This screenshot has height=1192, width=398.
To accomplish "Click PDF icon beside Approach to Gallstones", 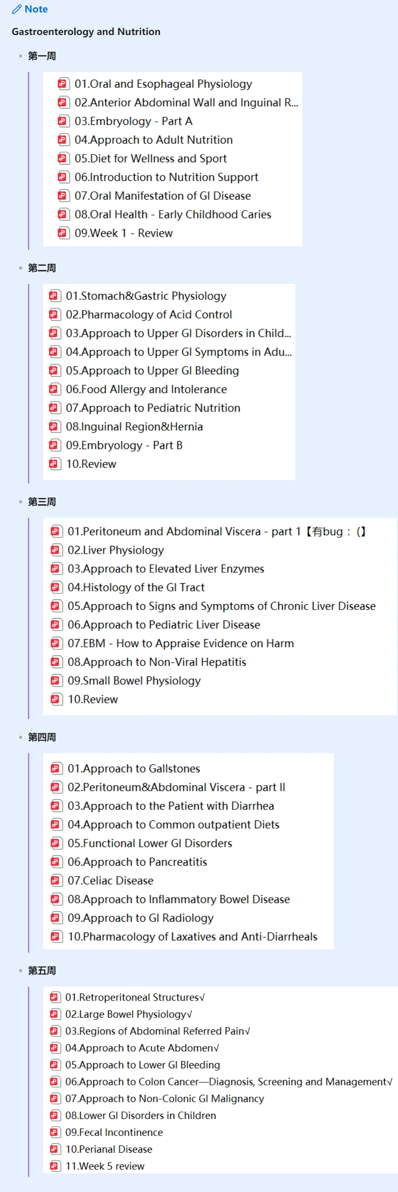I will pos(56,769).
